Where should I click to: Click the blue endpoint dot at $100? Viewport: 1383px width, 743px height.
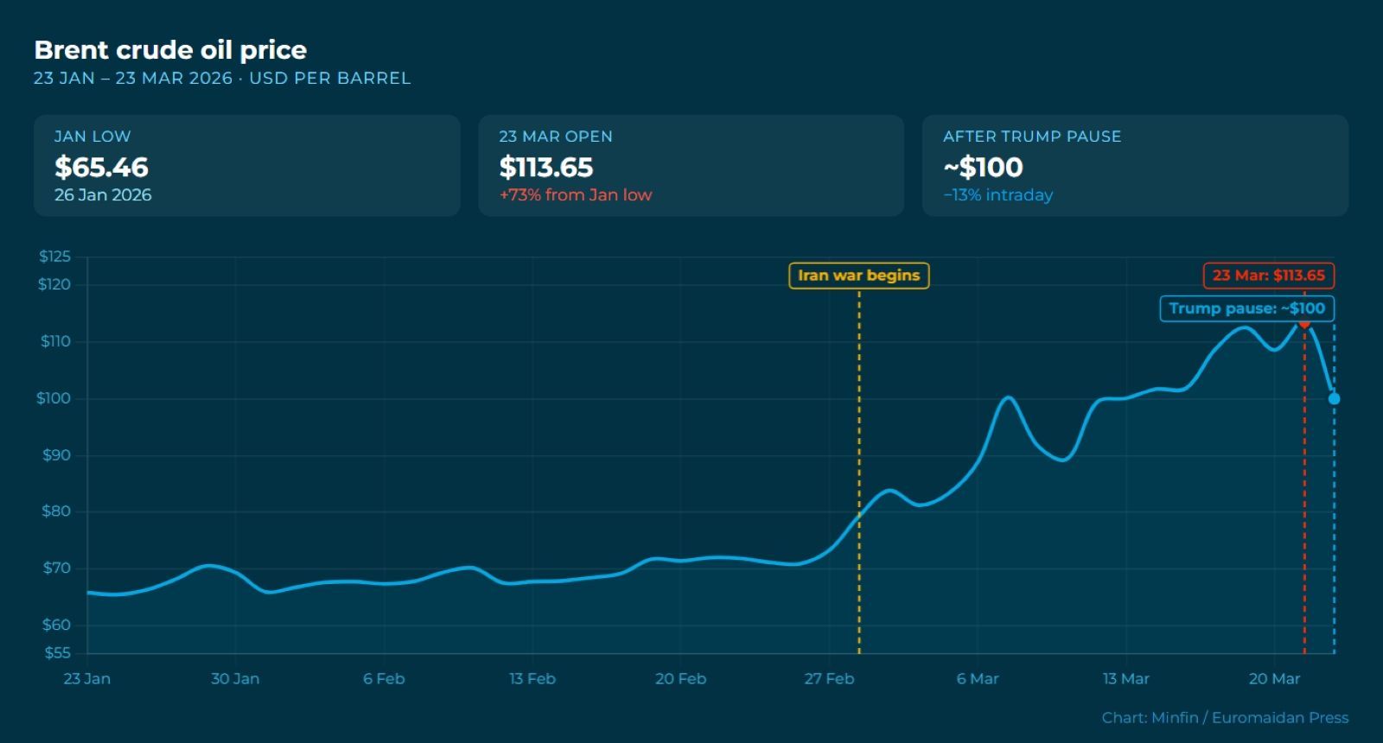click(1334, 398)
